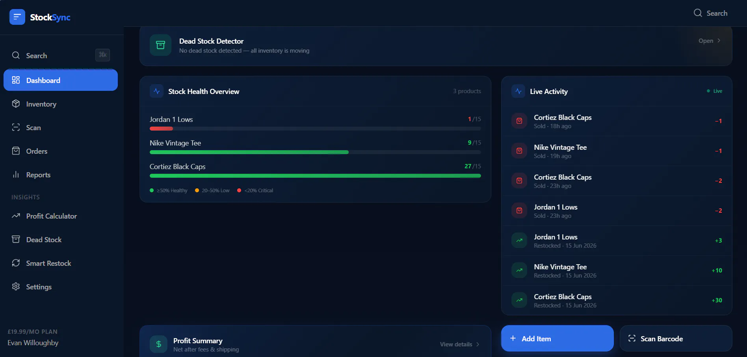Open Dead Stock in the sidebar
Screen dimensions: 747x357
coord(61,239)
